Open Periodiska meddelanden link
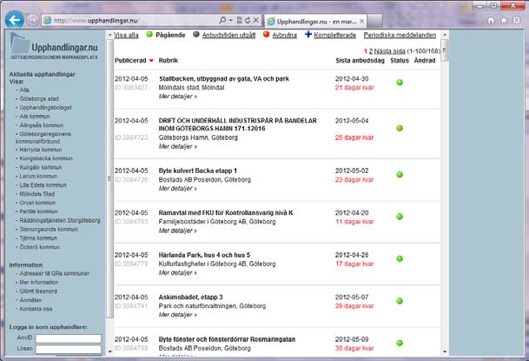The image size is (529, 361). pyautogui.click(x=400, y=35)
